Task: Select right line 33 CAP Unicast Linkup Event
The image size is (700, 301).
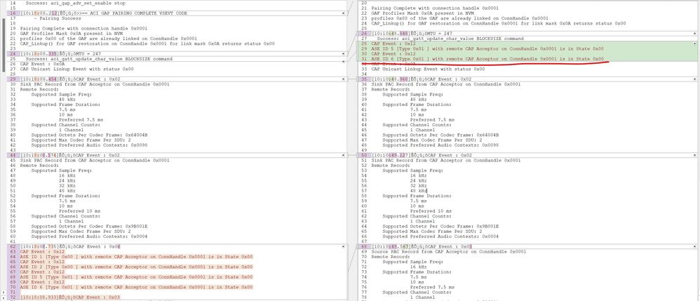Action: [x=428, y=69]
